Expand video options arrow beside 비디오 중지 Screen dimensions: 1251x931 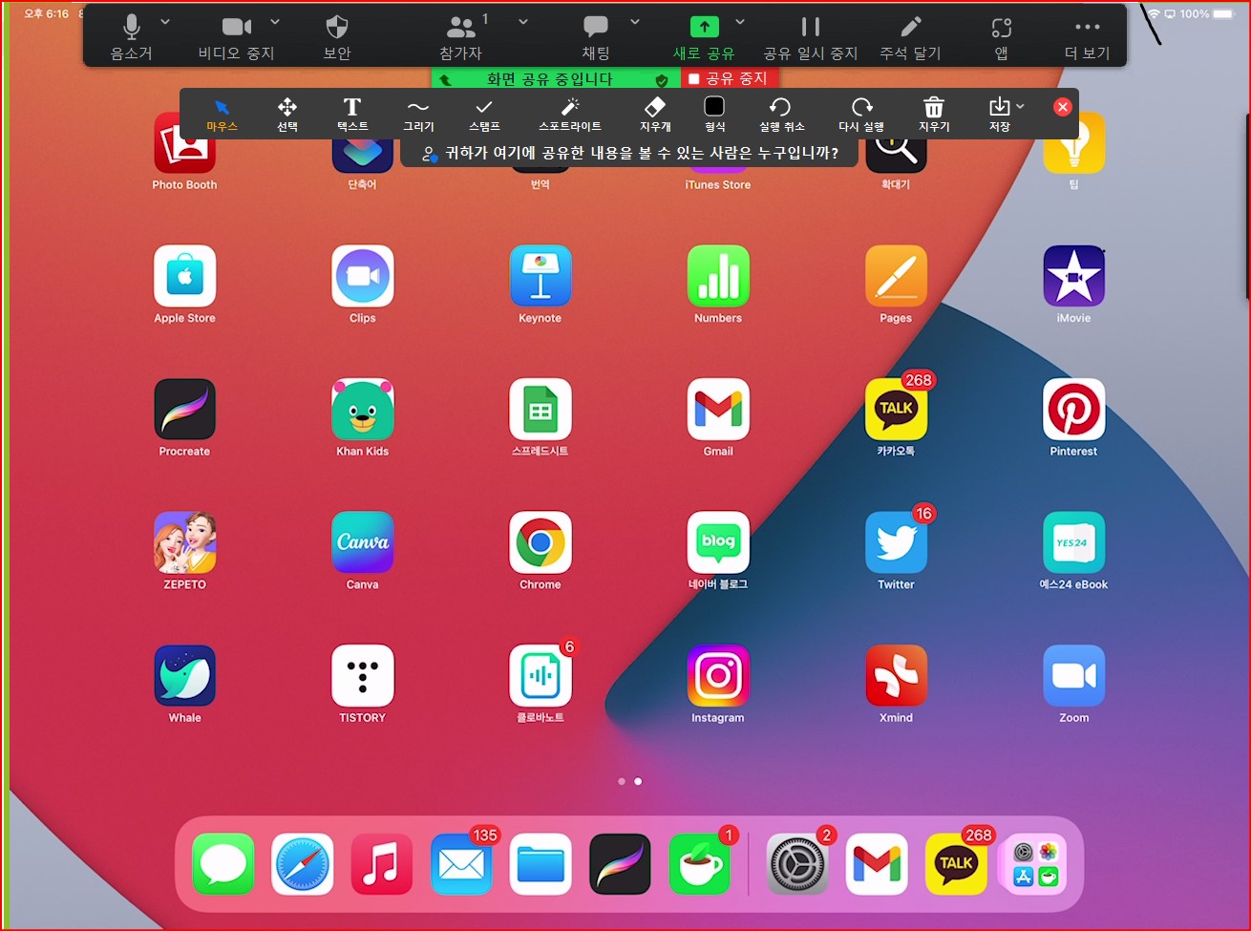pos(275,21)
